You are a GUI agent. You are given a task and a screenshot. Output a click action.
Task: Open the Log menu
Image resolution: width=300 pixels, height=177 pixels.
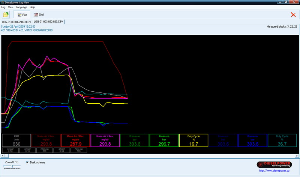pyautogui.click(x=3, y=7)
